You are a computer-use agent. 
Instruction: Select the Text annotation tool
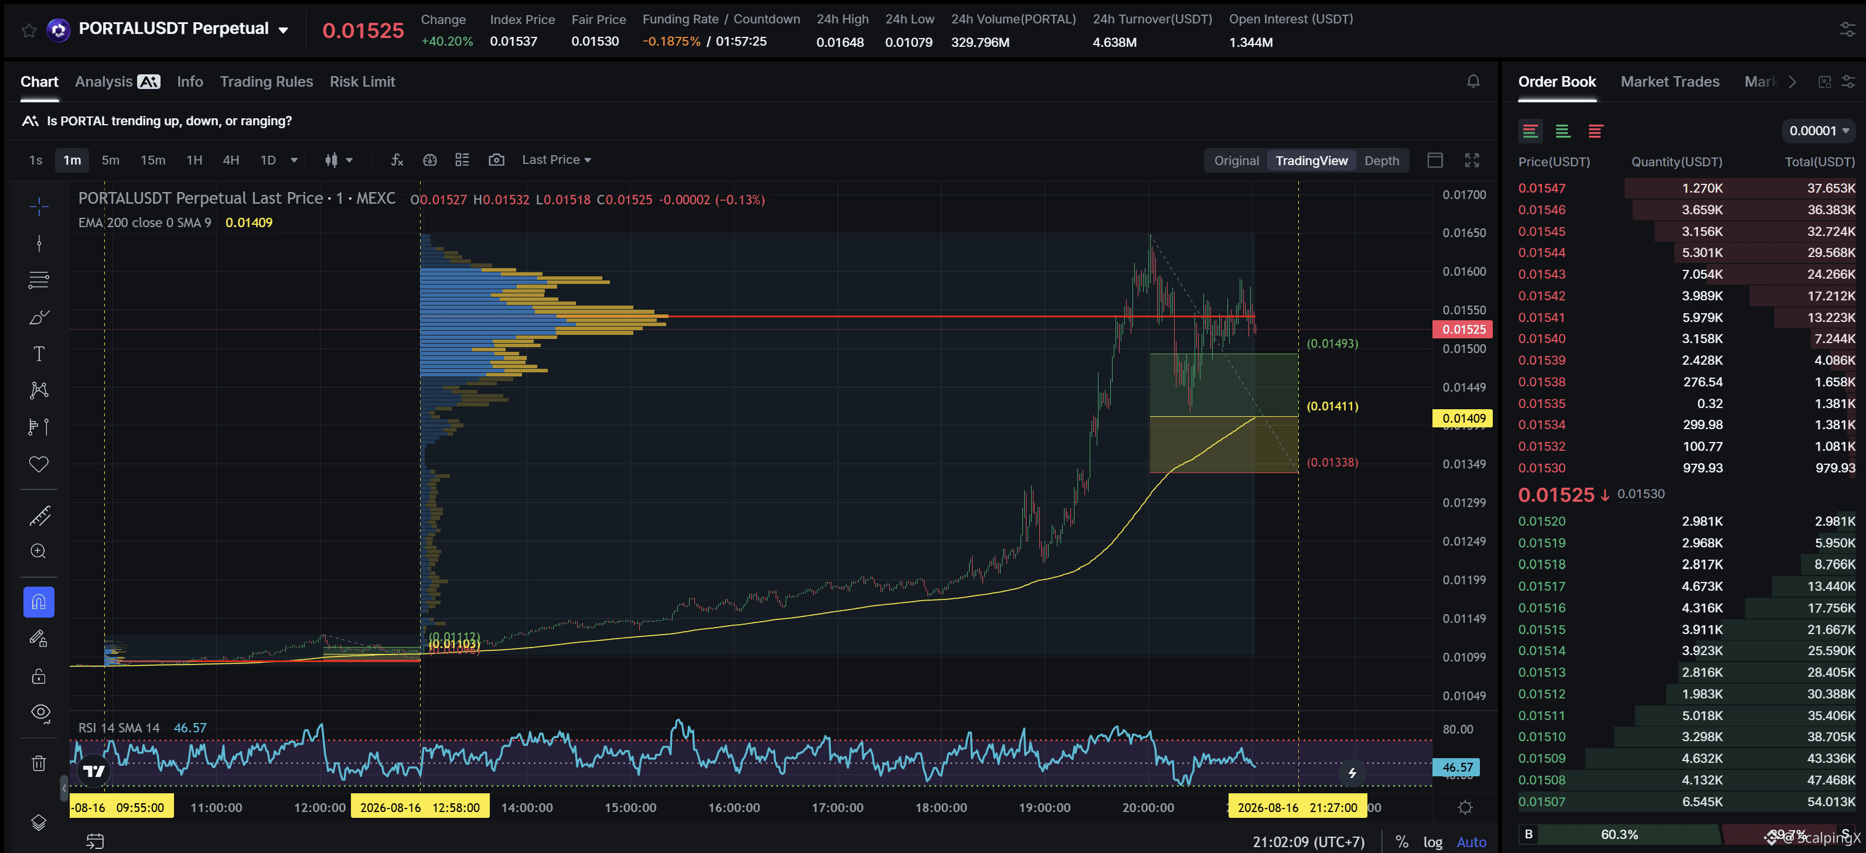coord(39,354)
